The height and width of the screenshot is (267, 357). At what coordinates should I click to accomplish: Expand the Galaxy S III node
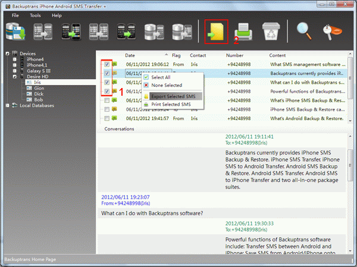click(14, 71)
